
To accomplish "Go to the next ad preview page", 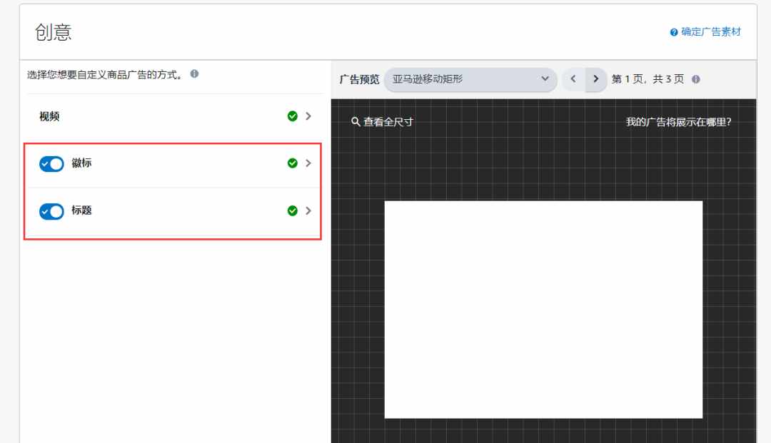I will 596,79.
